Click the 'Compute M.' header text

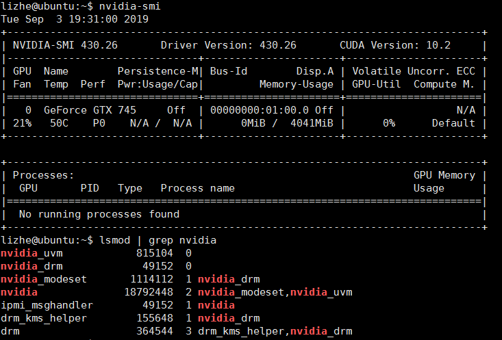[x=444, y=84]
